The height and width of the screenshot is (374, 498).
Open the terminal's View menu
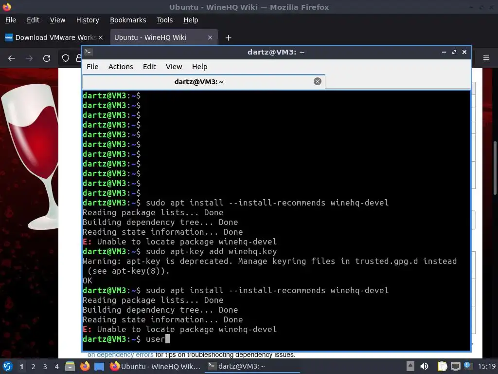pos(174,67)
